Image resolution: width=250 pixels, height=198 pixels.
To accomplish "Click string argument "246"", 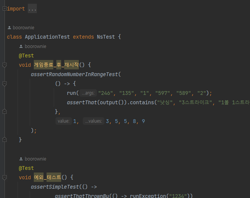I will [105, 93].
